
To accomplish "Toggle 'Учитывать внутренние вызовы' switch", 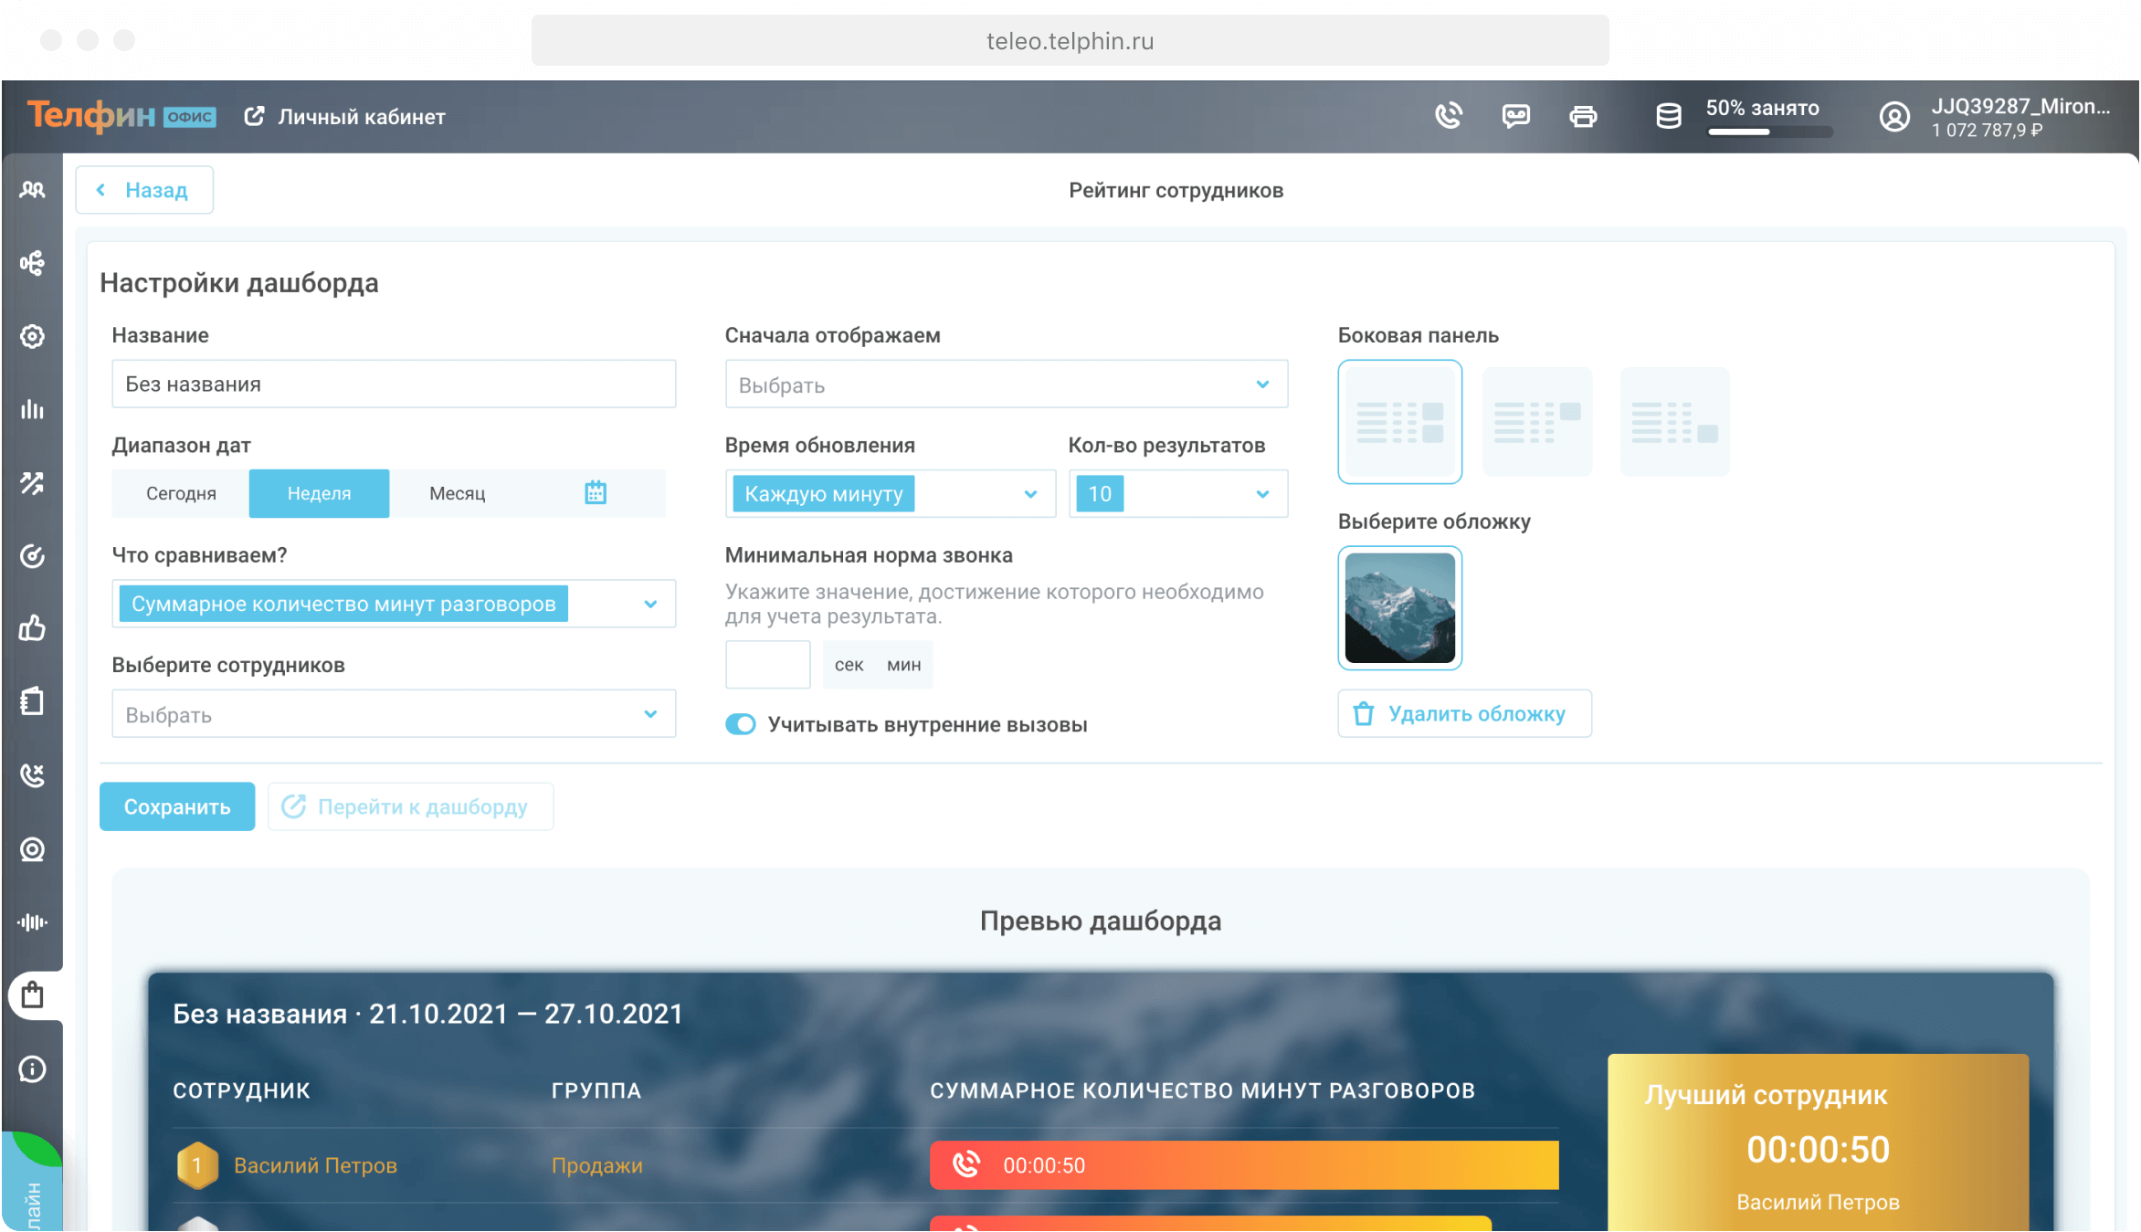I will pyautogui.click(x=741, y=724).
